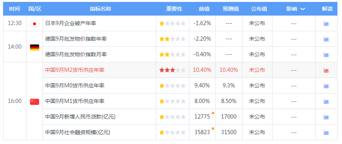The width and height of the screenshot is (342, 144).
Task: Click red star rating for 中国9月M2货币供应年率
Action: pyautogui.click(x=172, y=70)
